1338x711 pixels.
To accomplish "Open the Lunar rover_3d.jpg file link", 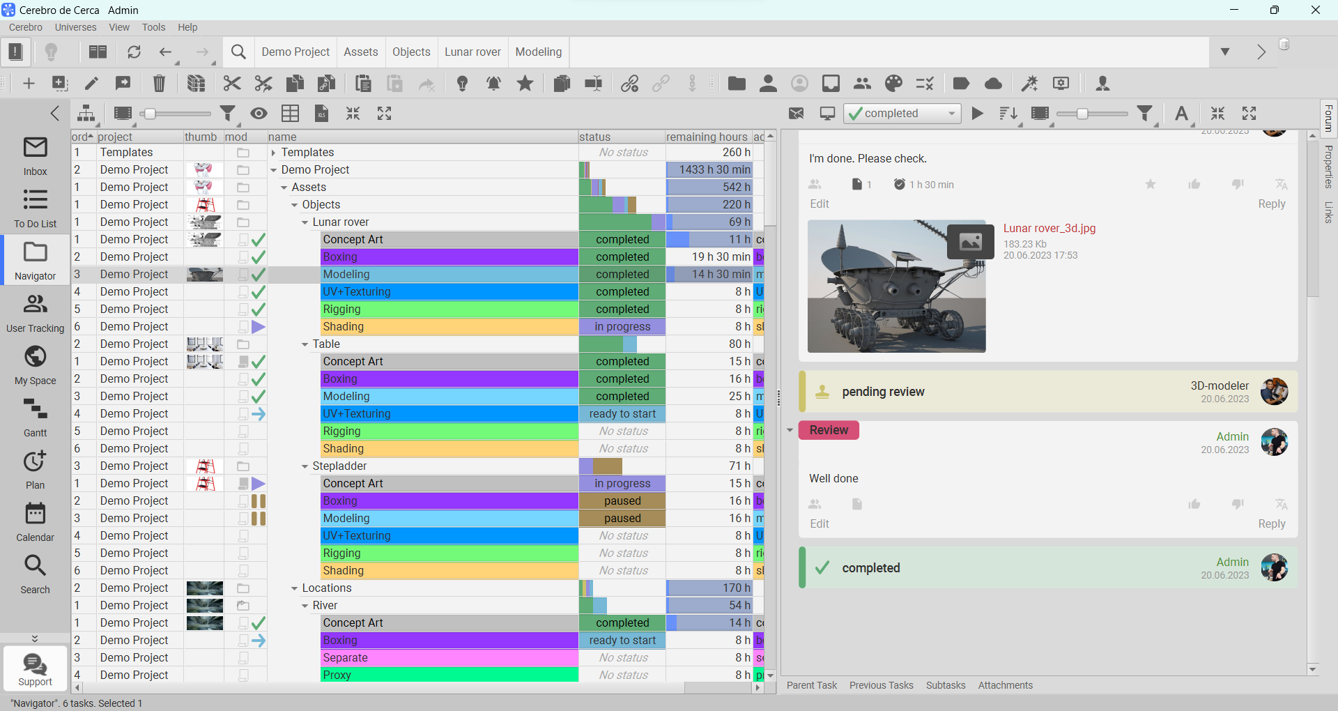I will pos(1049,229).
